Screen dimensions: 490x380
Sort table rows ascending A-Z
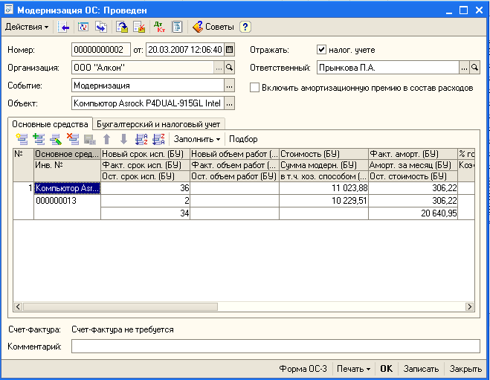click(x=141, y=139)
